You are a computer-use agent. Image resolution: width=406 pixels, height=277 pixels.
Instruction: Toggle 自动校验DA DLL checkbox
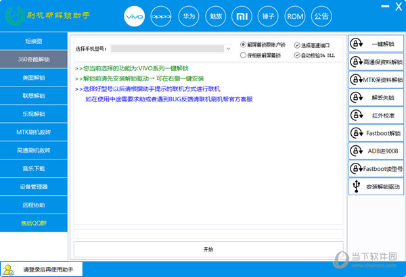[296, 55]
